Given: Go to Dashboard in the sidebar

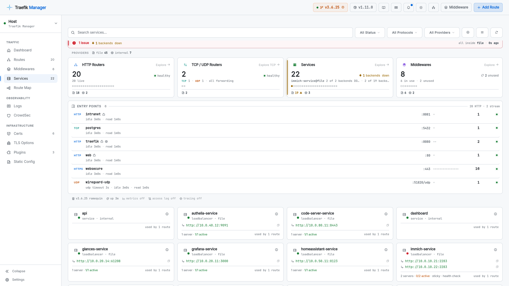Looking at the screenshot, I should tap(30, 50).
